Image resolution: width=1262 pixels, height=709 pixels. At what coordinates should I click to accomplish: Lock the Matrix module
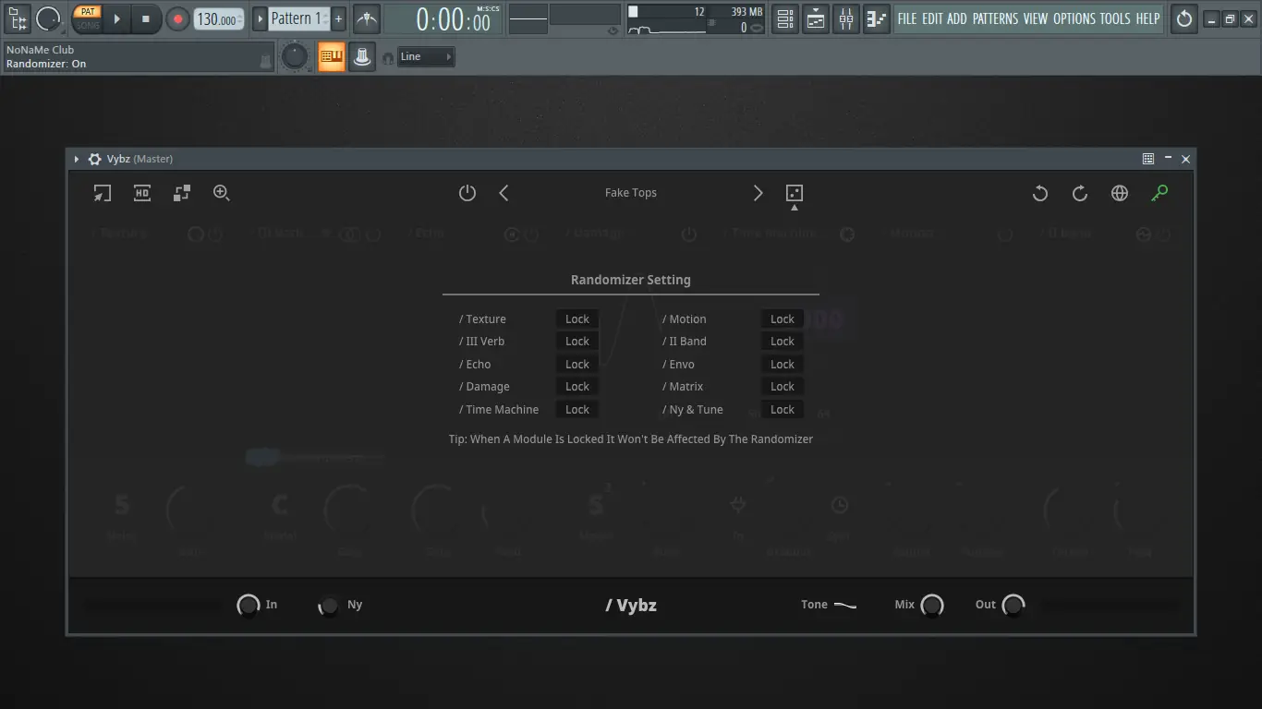(x=783, y=387)
